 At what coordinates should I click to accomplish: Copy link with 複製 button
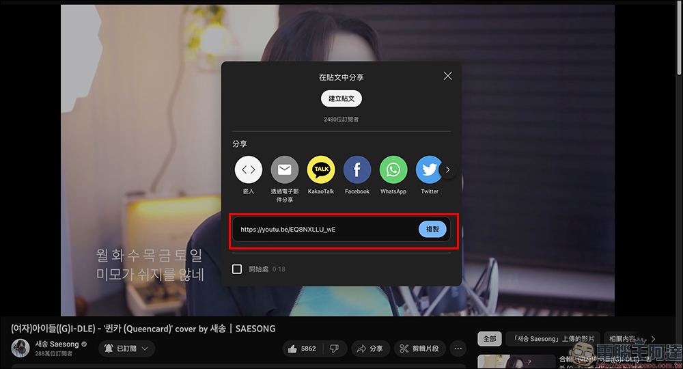(x=432, y=229)
